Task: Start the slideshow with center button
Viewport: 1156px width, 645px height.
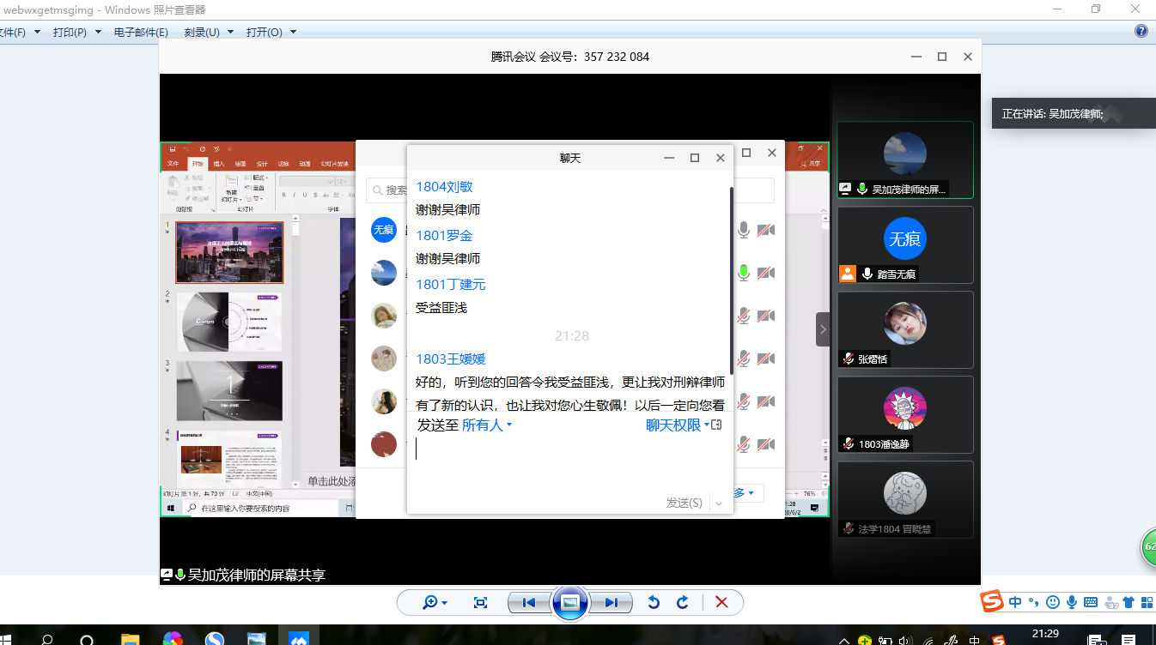Action: click(569, 603)
